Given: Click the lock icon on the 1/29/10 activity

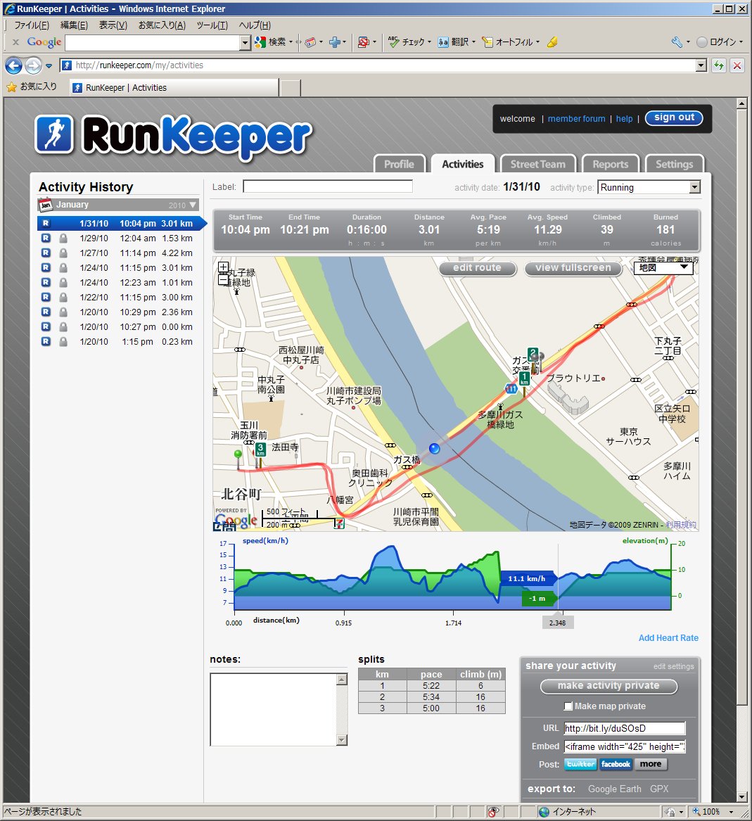Looking at the screenshot, I should click(63, 238).
